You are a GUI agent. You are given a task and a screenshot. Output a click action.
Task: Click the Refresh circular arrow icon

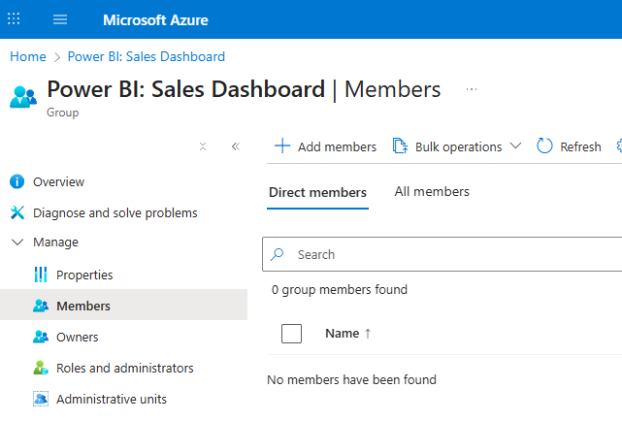[x=544, y=146]
